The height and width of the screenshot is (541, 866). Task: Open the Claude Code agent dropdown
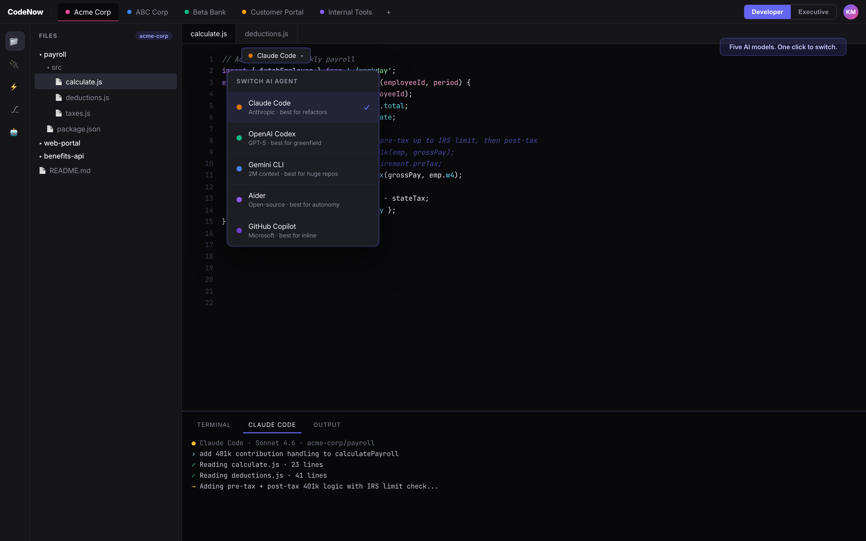coord(276,55)
